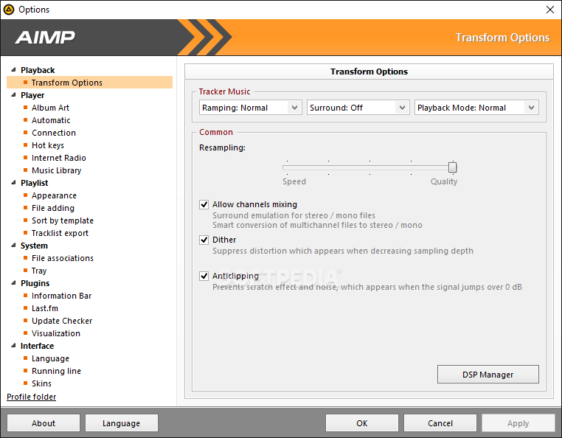The width and height of the screenshot is (562, 438).
Task: Click the Resampling slider handle at Quality
Action: [x=453, y=167]
